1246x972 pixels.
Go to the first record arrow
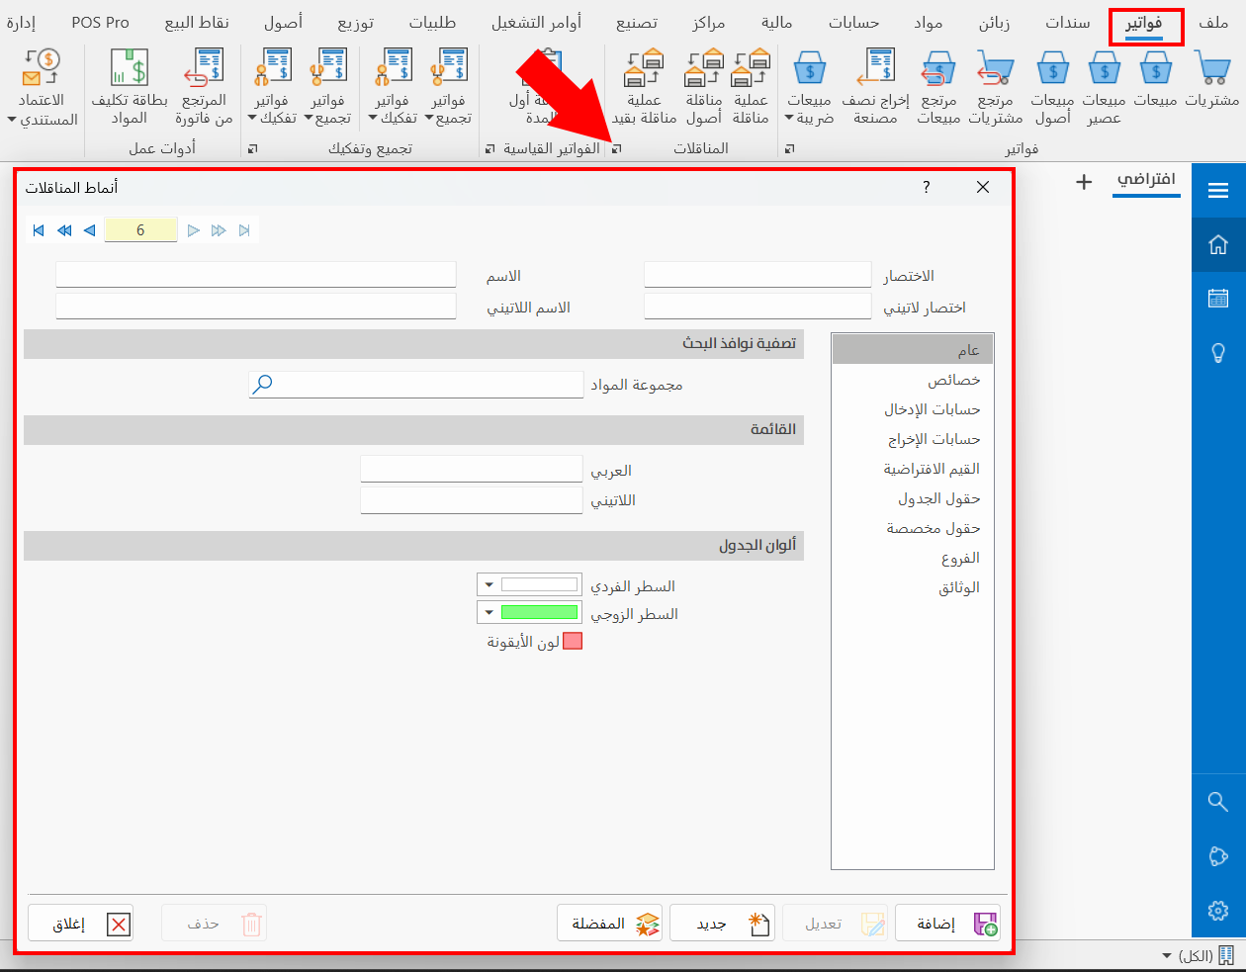pos(39,230)
